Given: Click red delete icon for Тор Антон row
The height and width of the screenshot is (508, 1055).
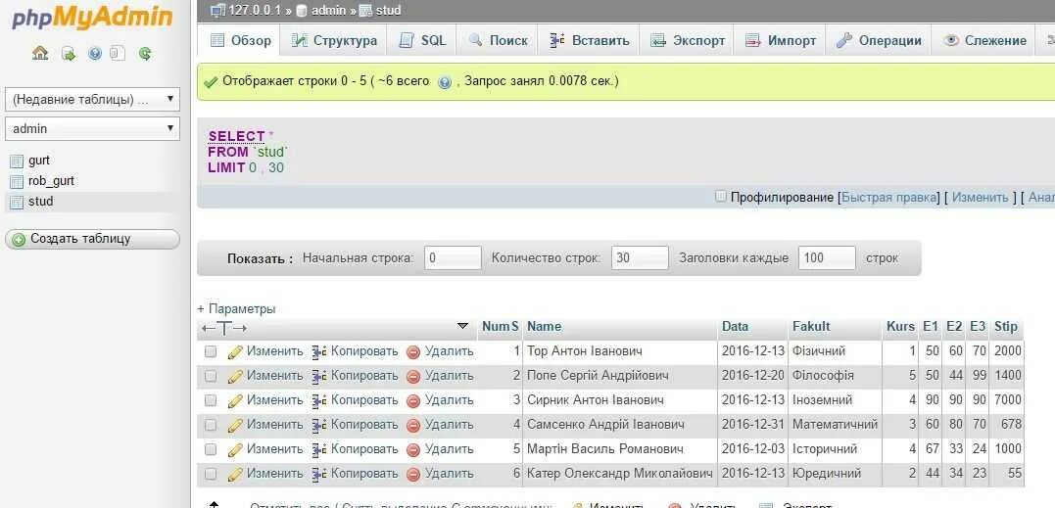Looking at the screenshot, I should point(413,351).
